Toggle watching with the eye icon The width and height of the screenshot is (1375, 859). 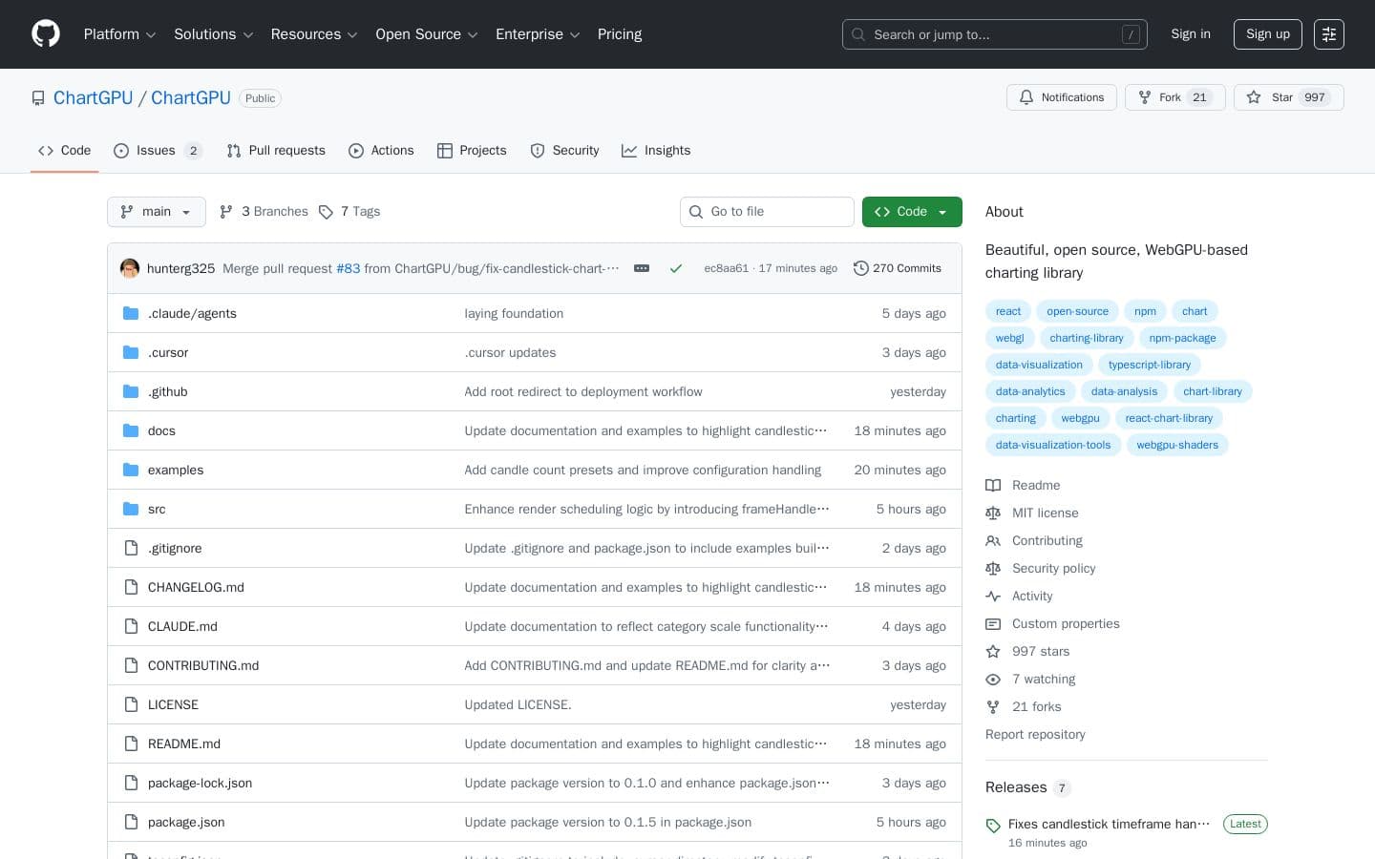coord(993,680)
